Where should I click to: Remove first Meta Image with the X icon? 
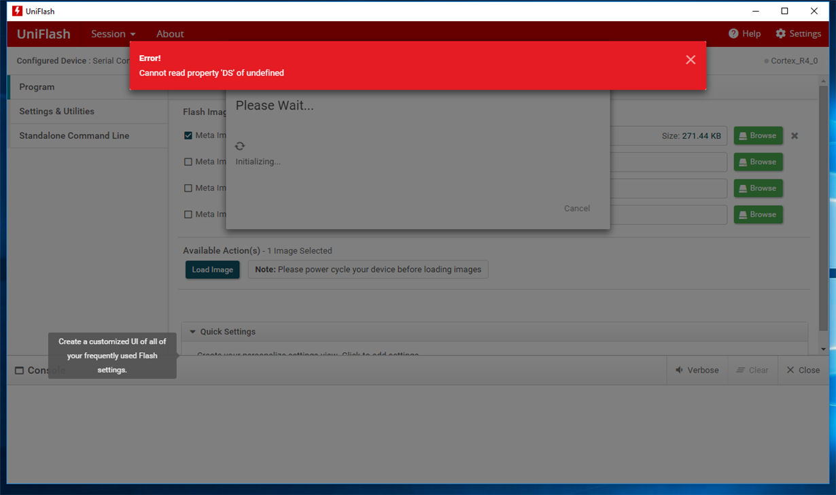[795, 136]
